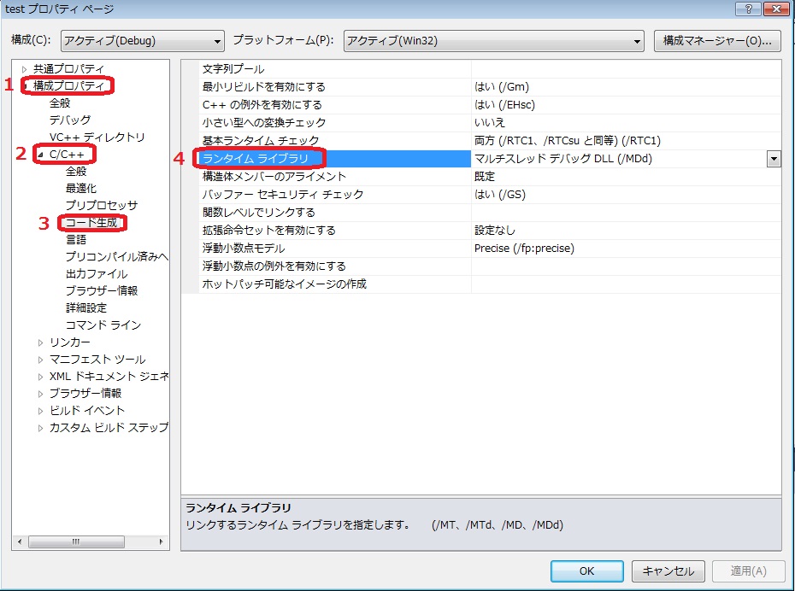Select the 出力ファイル tree item
This screenshot has width=795, height=591.
[x=97, y=274]
